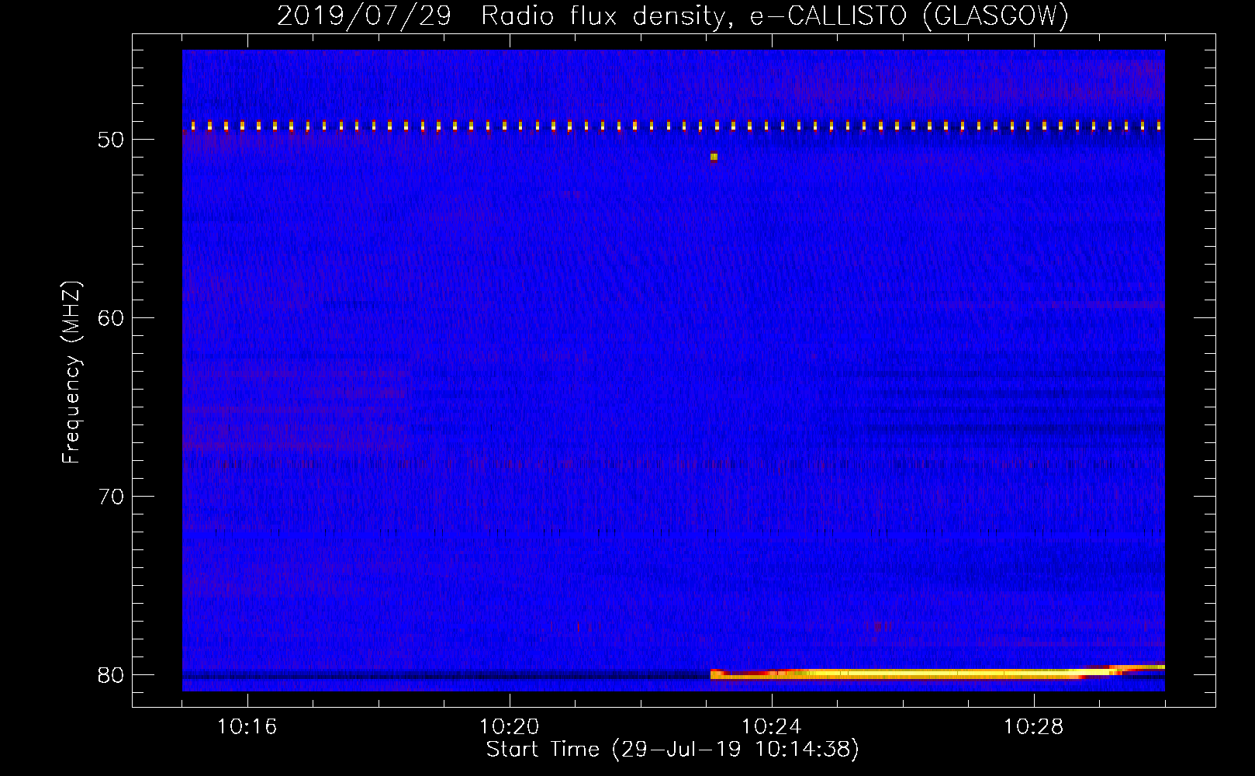Viewport: 1255px width, 776px height.
Task: Click the 70 frequency tick label
Action: point(111,497)
